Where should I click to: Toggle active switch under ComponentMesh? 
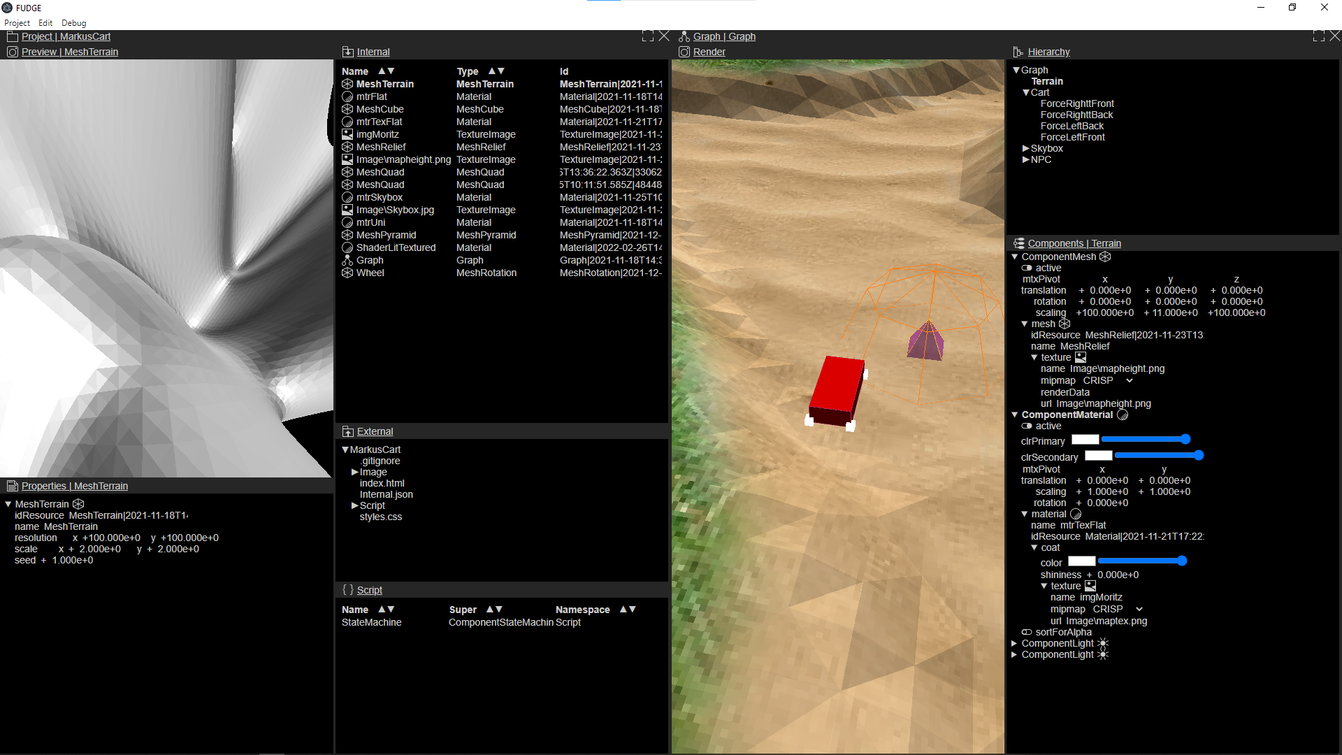coord(1026,268)
